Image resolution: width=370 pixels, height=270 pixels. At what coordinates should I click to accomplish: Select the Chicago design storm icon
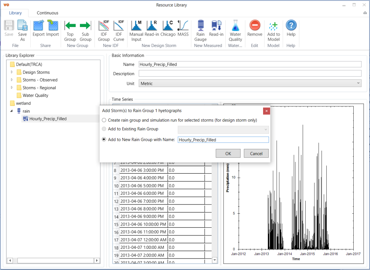[x=168, y=29]
